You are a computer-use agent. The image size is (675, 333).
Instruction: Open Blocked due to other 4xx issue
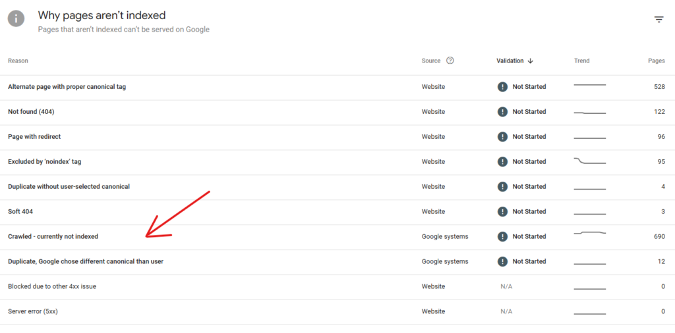pos(52,287)
